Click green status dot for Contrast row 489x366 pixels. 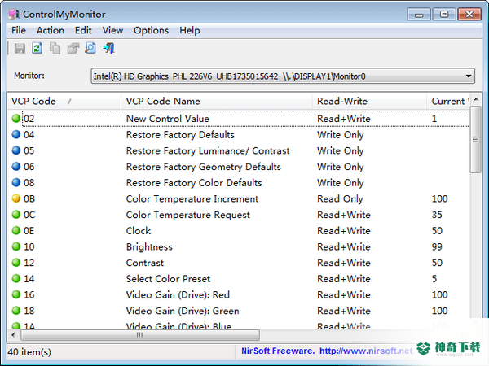pos(16,263)
